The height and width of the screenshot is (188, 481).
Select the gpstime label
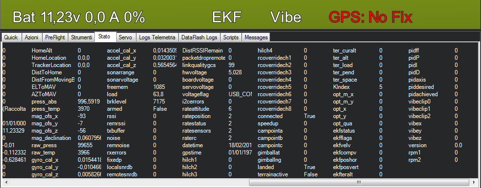(192, 153)
